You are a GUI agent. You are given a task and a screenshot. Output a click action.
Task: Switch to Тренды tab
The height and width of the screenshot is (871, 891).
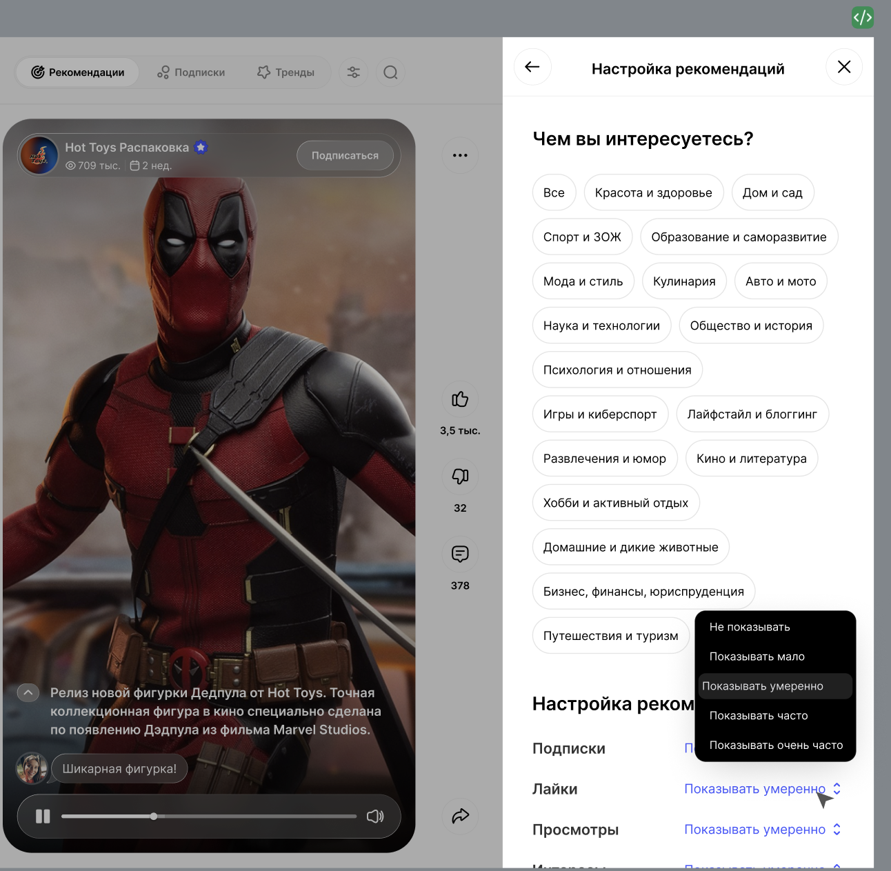286,72
